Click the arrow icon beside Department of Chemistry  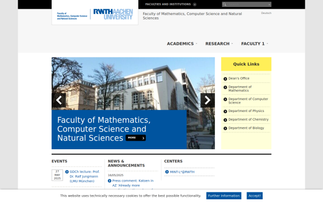pos(225,120)
